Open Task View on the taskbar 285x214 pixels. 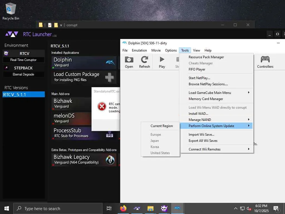click(x=109, y=208)
